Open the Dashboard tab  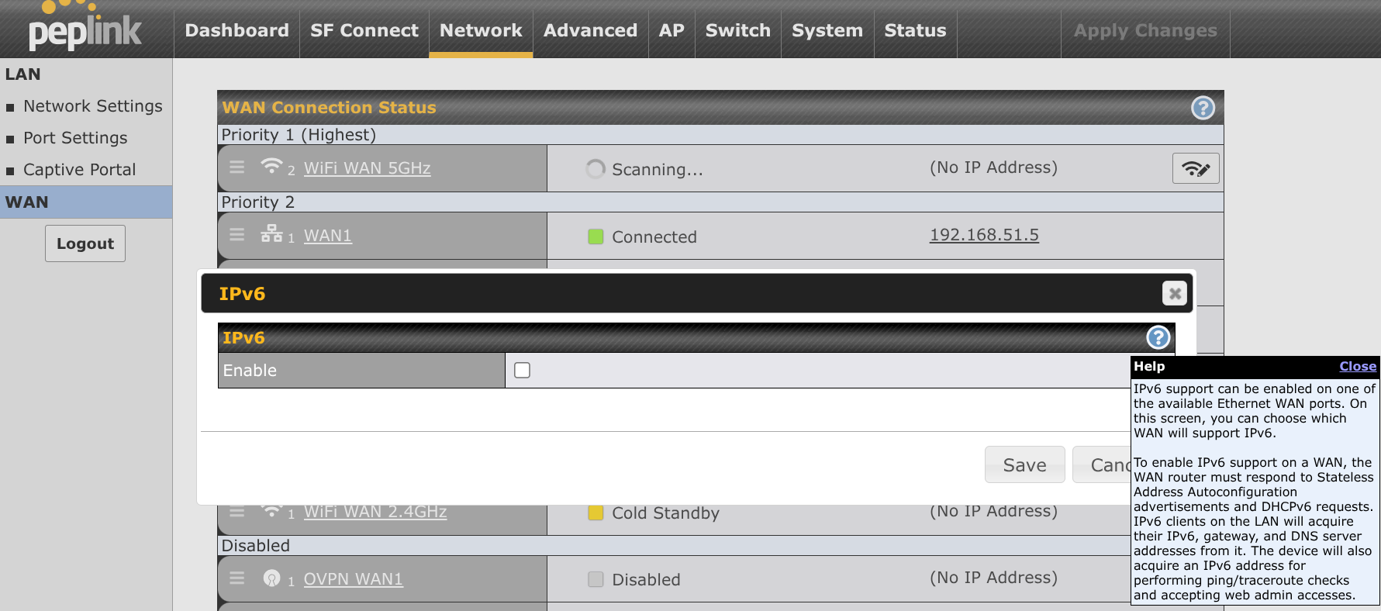tap(236, 30)
